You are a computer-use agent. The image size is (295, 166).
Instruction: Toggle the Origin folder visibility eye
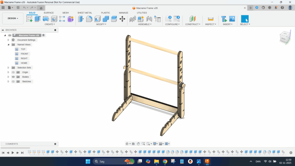(x=13, y=72)
